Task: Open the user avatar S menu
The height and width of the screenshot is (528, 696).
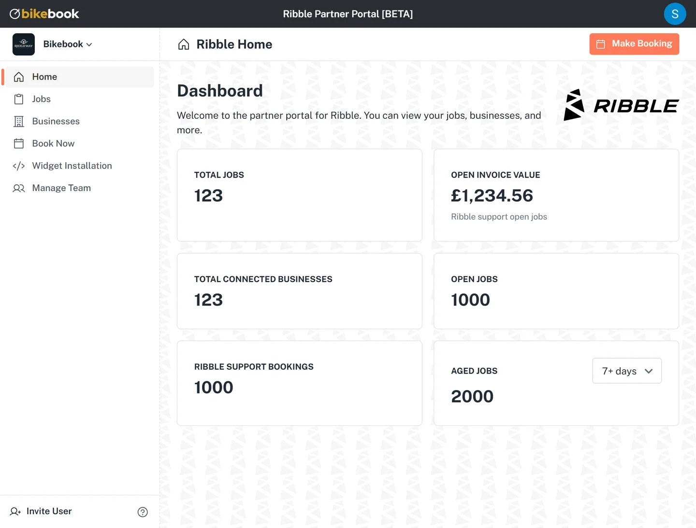Action: (x=675, y=14)
